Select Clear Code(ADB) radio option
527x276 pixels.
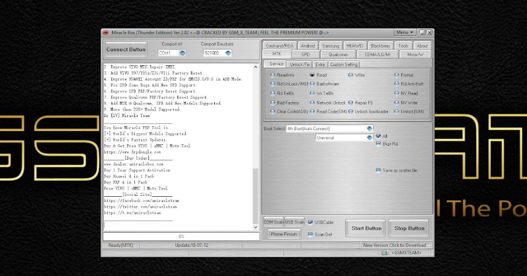point(289,112)
